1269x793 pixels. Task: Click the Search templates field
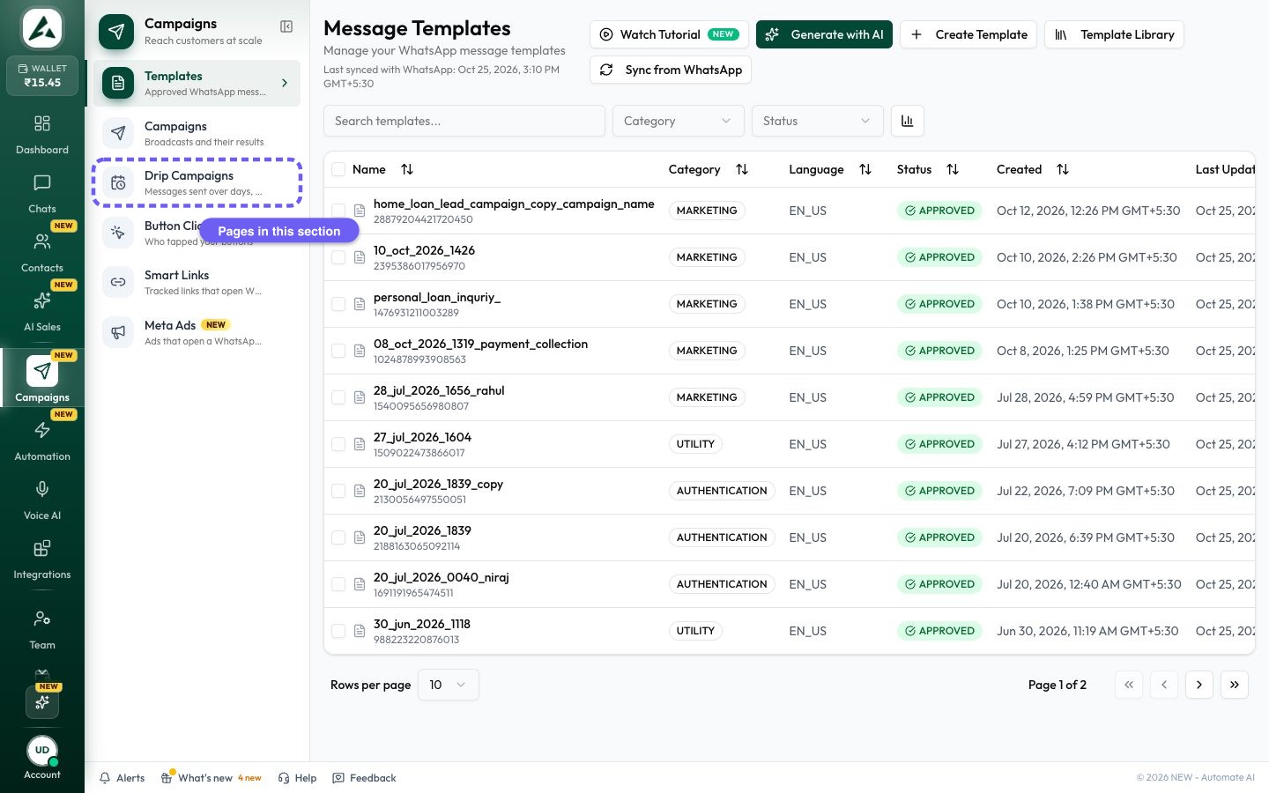pyautogui.click(x=464, y=121)
